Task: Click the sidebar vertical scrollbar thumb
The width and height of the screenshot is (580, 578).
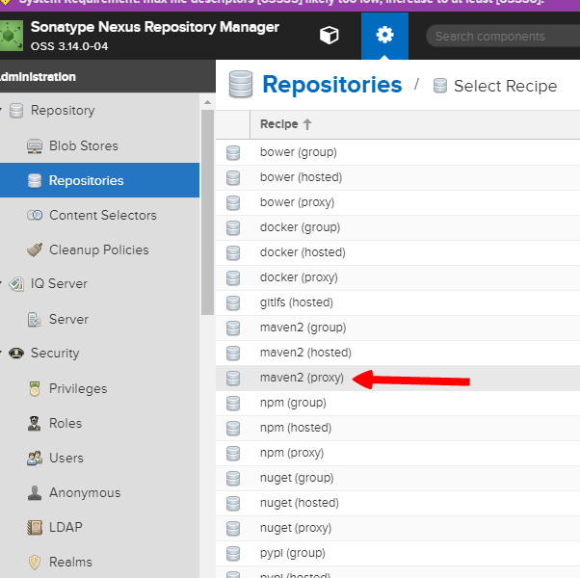Action: tap(207, 212)
